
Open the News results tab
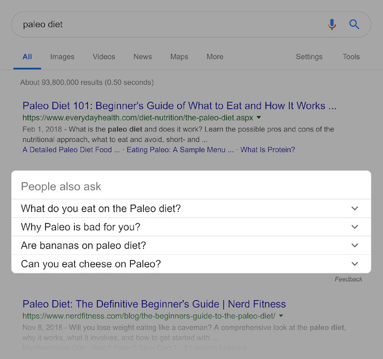[x=143, y=57]
